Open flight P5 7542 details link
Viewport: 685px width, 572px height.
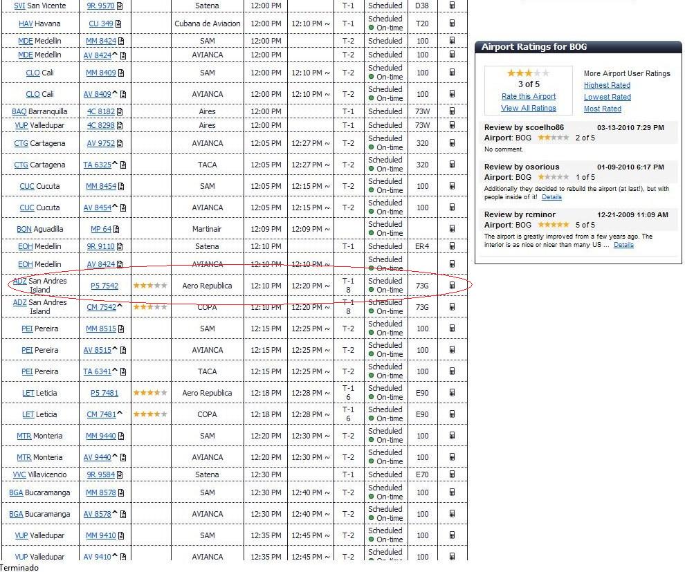(x=104, y=286)
